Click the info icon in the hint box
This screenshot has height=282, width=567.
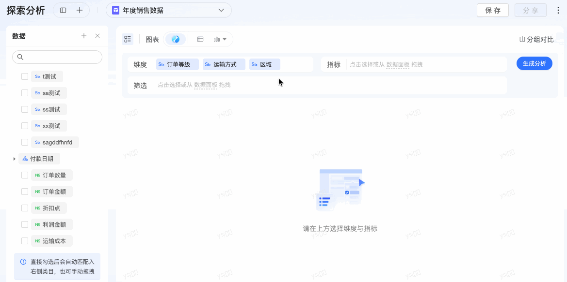pos(23,262)
